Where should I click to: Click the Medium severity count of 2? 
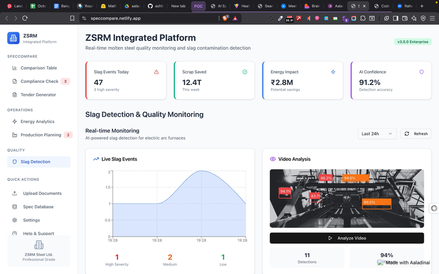coord(170,257)
